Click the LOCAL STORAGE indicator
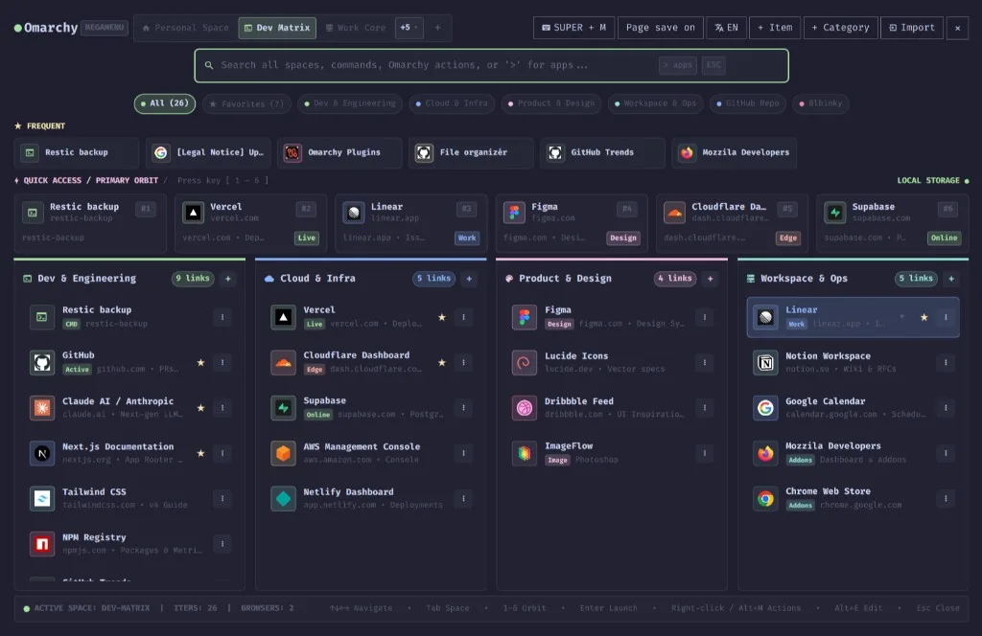The width and height of the screenshot is (982, 636). point(932,181)
